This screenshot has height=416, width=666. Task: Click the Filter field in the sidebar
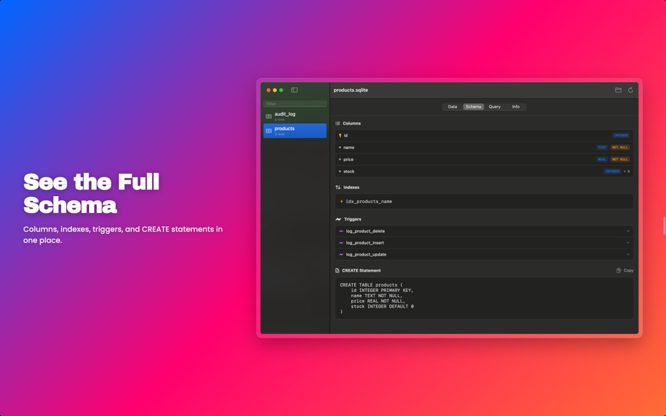tap(294, 103)
